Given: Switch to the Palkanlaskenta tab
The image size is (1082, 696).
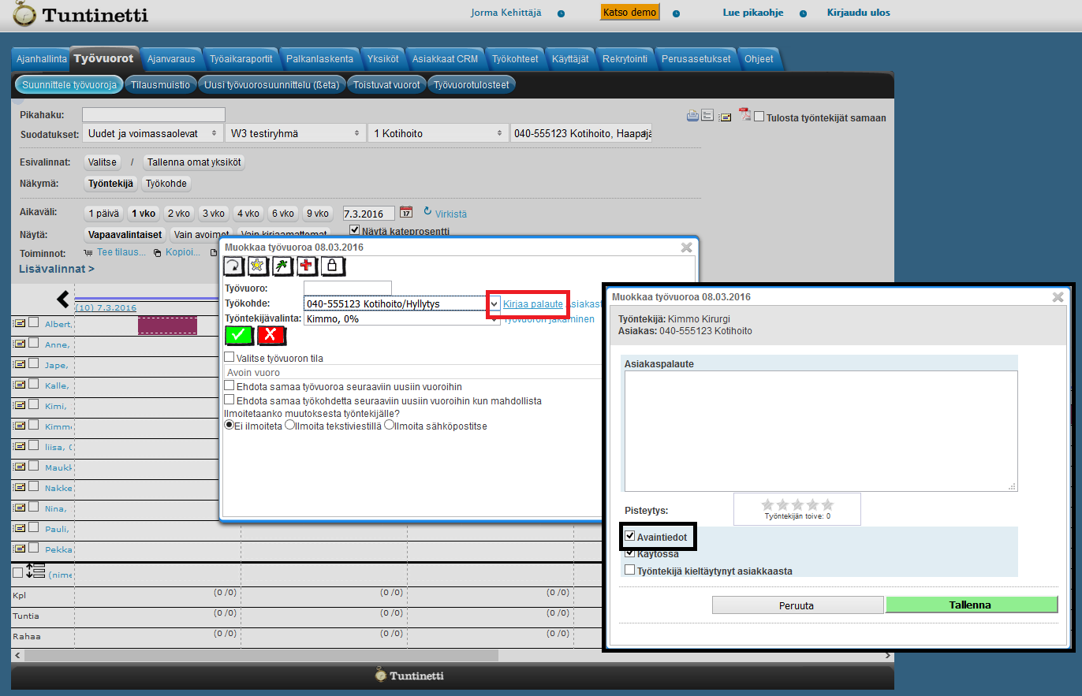Looking at the screenshot, I should click(x=319, y=59).
